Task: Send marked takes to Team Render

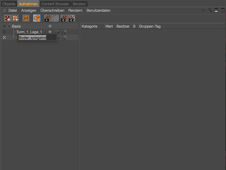Action: coord(72,18)
